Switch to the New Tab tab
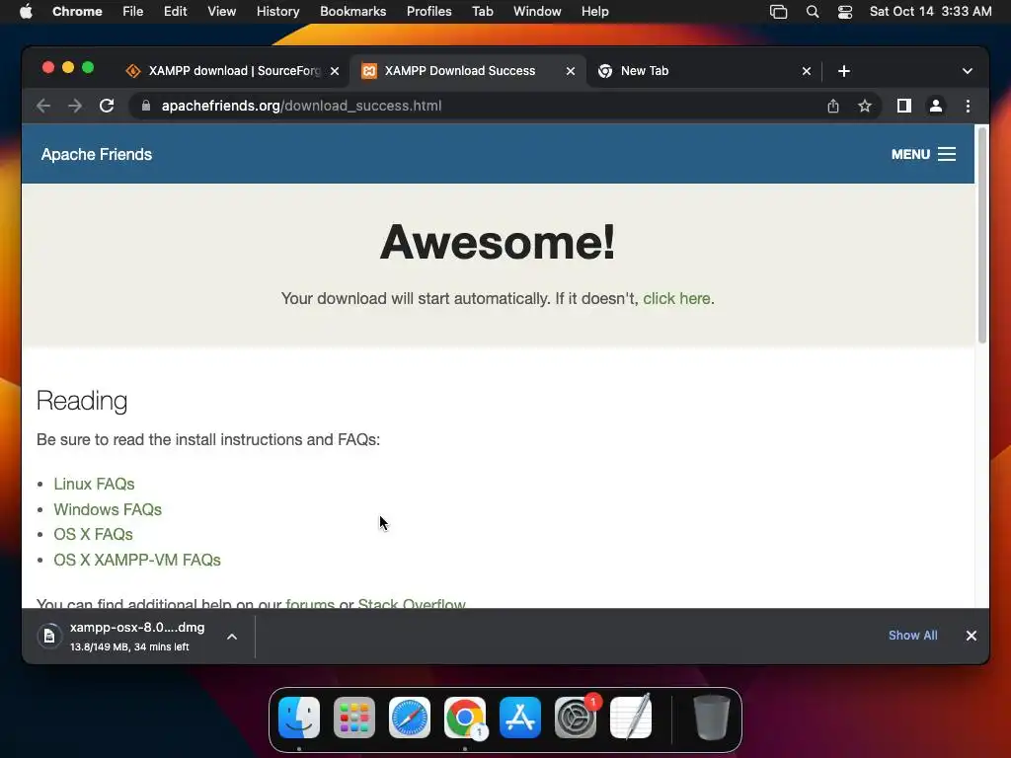 pyautogui.click(x=703, y=71)
